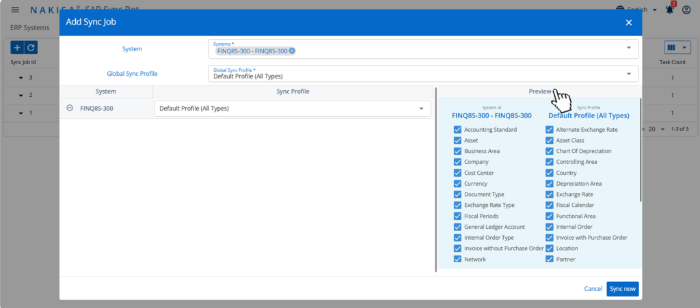Toggle the Exchange Rate checkbox
700x308 pixels.
[x=550, y=195]
